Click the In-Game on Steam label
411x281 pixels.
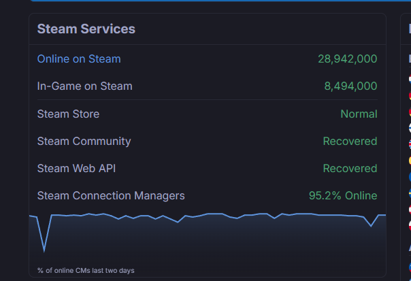point(84,86)
